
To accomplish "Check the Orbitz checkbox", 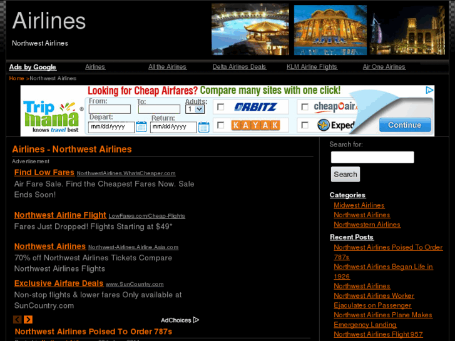I will pyautogui.click(x=220, y=107).
